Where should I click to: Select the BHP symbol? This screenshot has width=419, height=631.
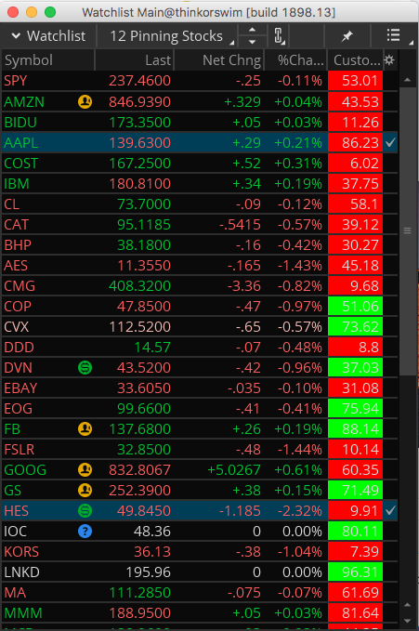(18, 244)
